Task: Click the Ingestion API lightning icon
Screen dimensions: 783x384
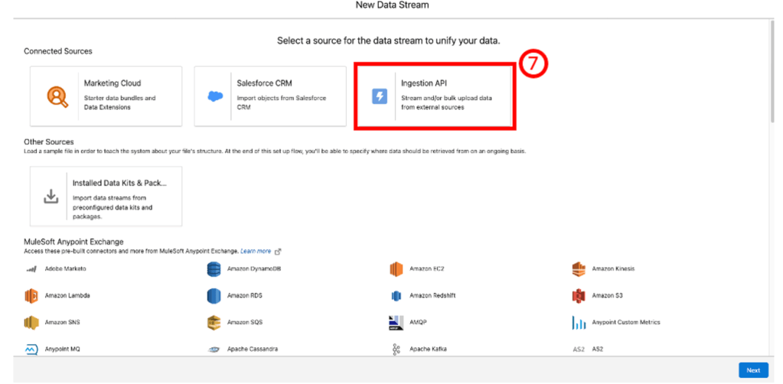Action: (x=380, y=96)
